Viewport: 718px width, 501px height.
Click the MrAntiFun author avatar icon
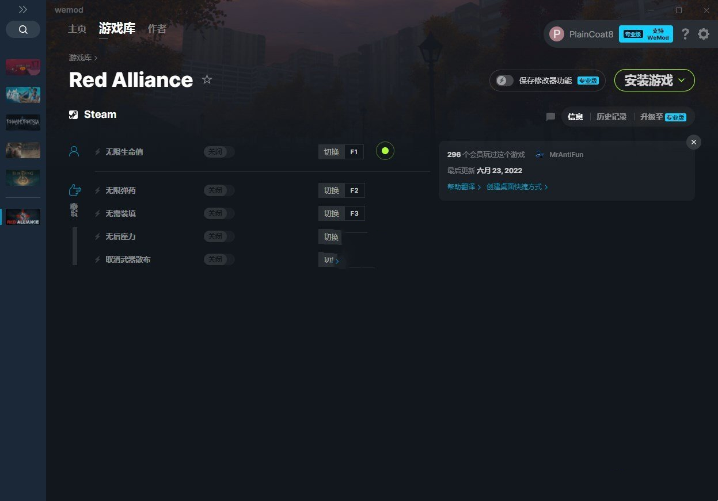tap(540, 155)
